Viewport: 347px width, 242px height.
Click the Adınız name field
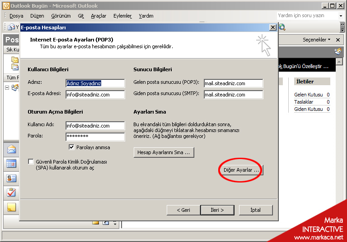pyautogui.click(x=95, y=83)
